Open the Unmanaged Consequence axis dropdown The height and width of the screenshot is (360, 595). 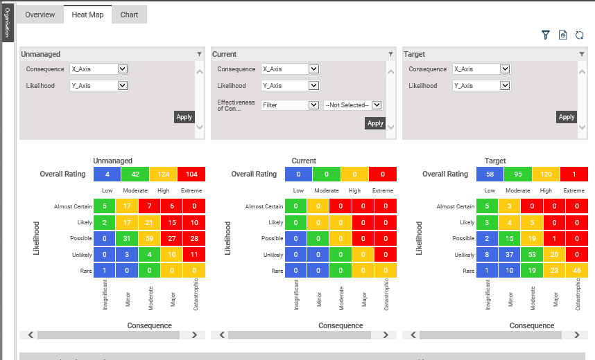[98, 69]
